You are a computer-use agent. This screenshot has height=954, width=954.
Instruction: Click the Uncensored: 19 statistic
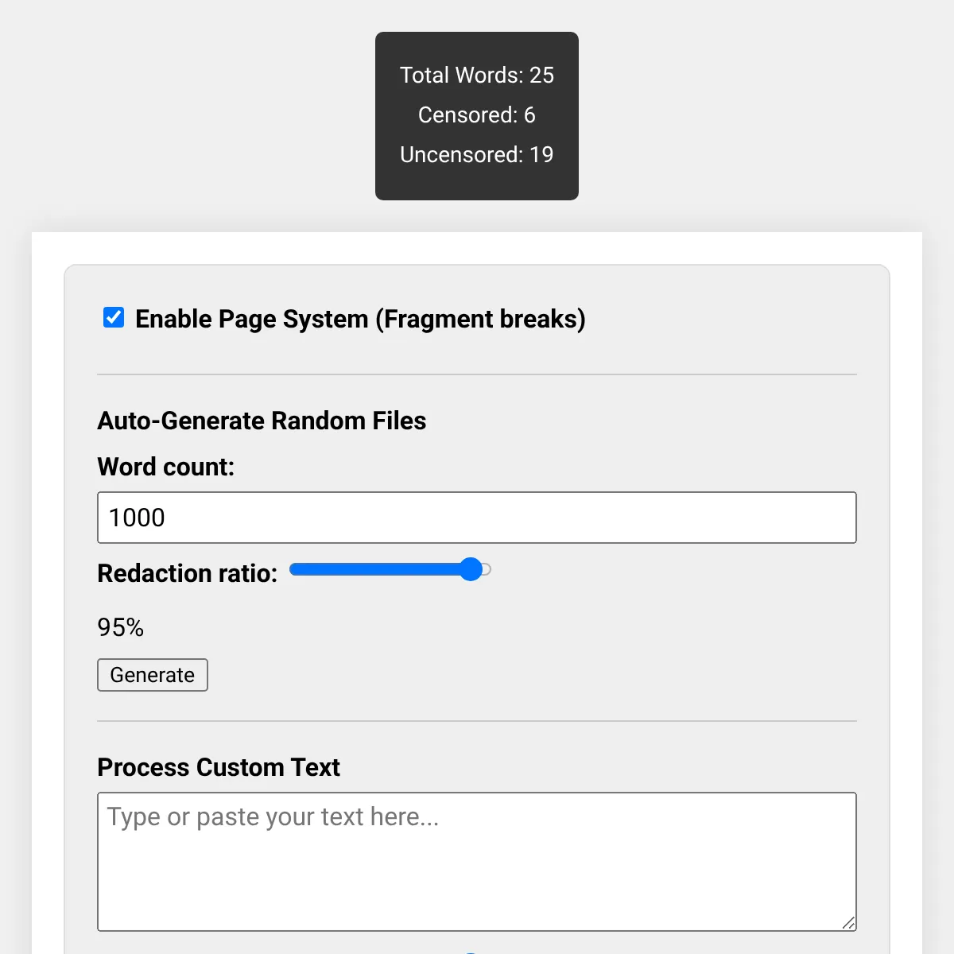coord(476,154)
